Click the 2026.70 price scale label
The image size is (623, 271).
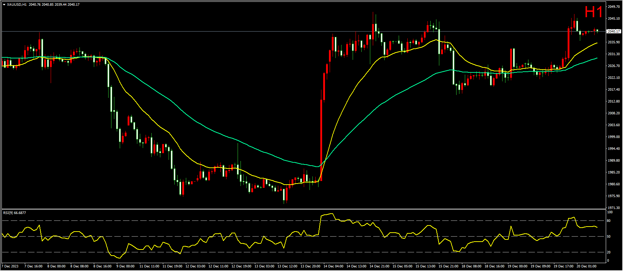click(614, 66)
